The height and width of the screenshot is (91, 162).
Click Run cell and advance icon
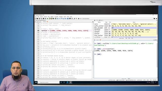[52, 18]
